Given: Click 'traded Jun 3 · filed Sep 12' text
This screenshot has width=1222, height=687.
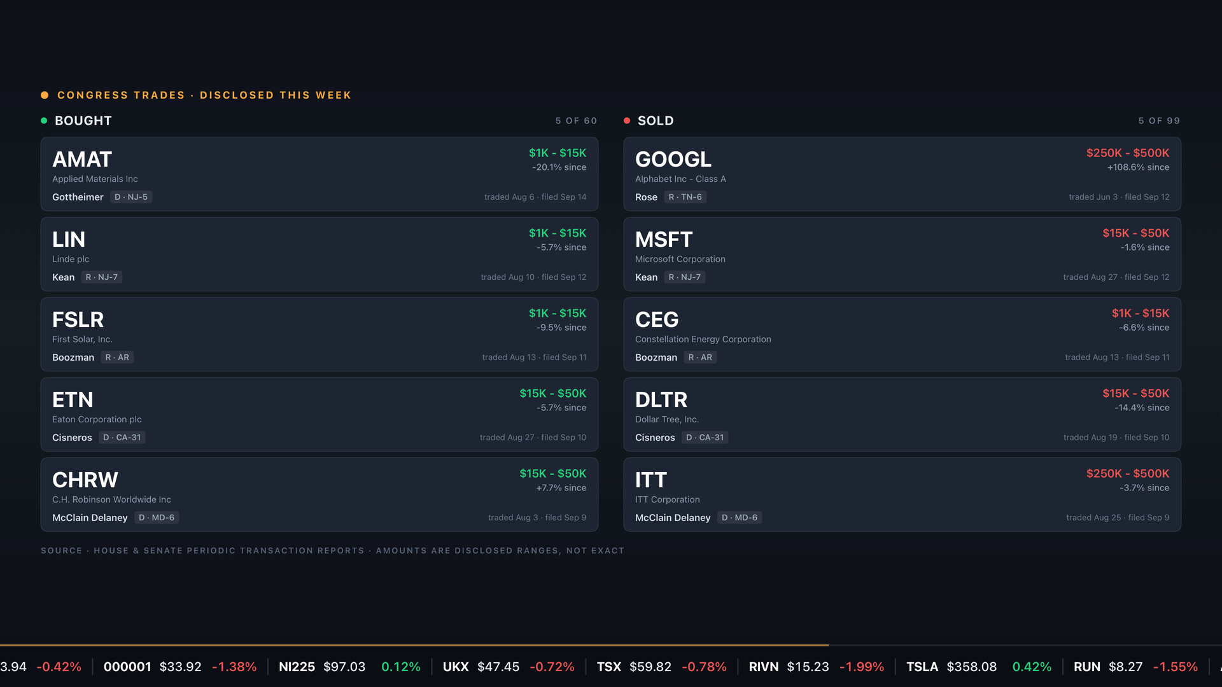Looking at the screenshot, I should (x=1119, y=197).
